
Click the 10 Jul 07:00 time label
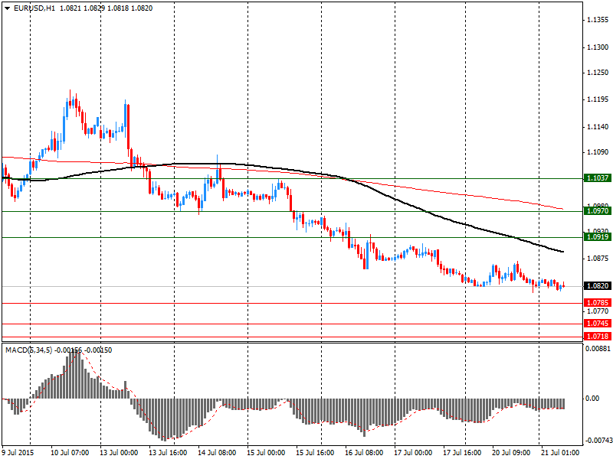point(70,453)
